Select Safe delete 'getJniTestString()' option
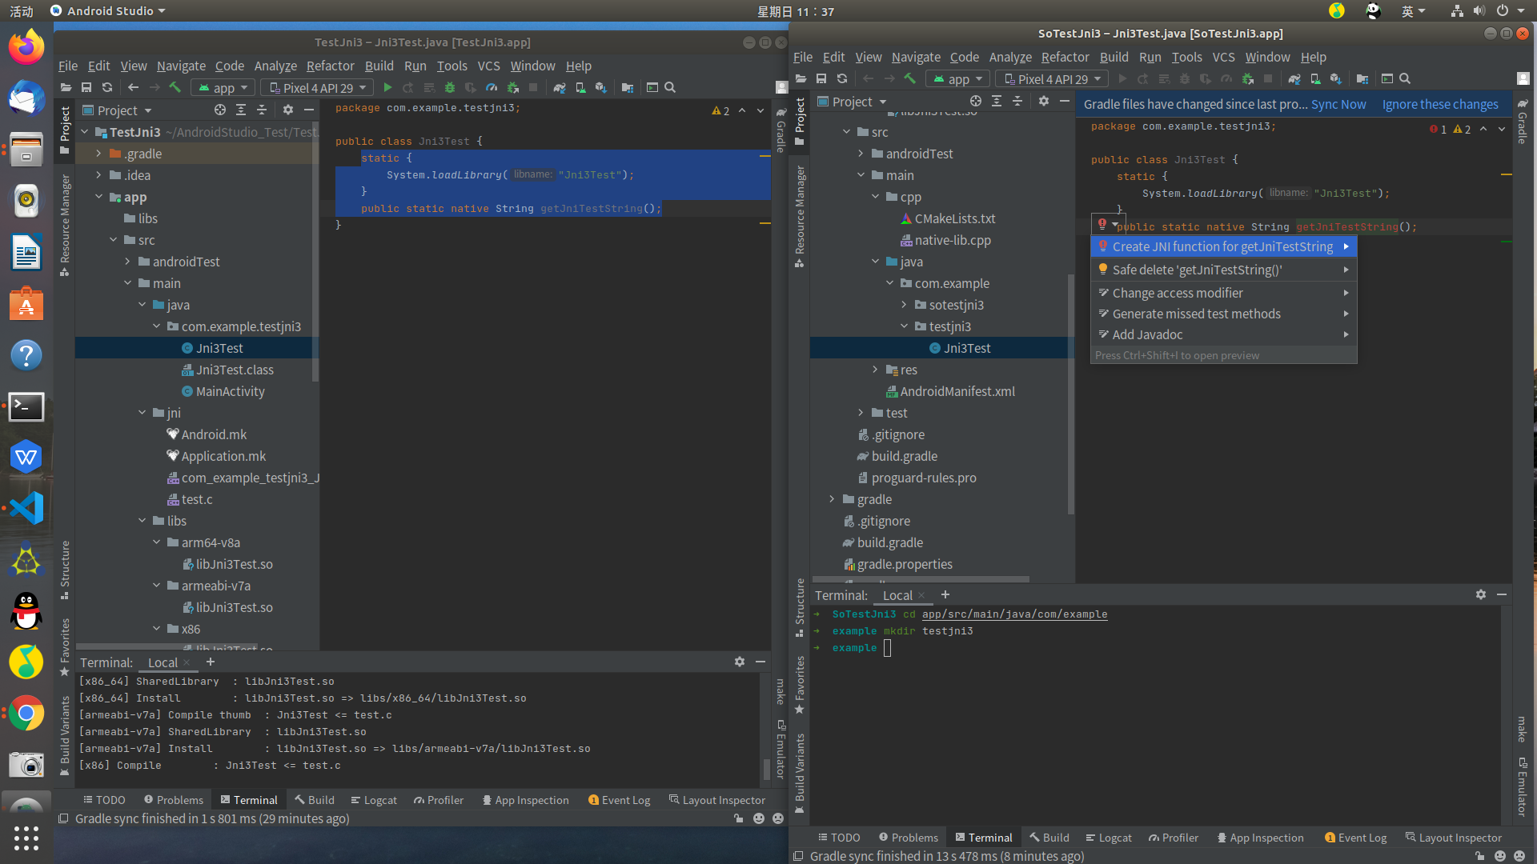This screenshot has height=864, width=1537. tap(1223, 270)
